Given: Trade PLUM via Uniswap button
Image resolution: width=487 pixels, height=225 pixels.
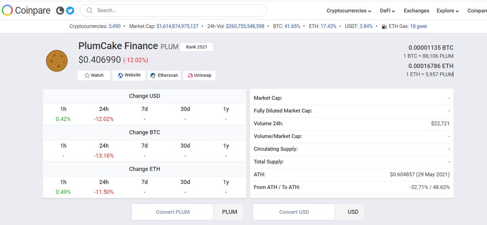Looking at the screenshot, I should coord(199,75).
